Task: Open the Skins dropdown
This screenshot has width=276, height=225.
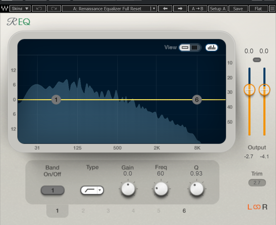Action: tap(20, 8)
